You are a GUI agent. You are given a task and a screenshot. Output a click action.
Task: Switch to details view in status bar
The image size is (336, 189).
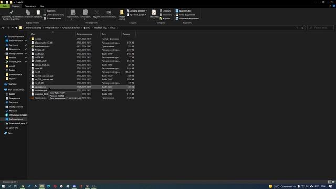coord(329,182)
